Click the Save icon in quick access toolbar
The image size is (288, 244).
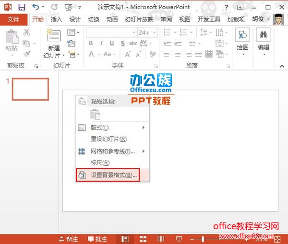pos(22,7)
